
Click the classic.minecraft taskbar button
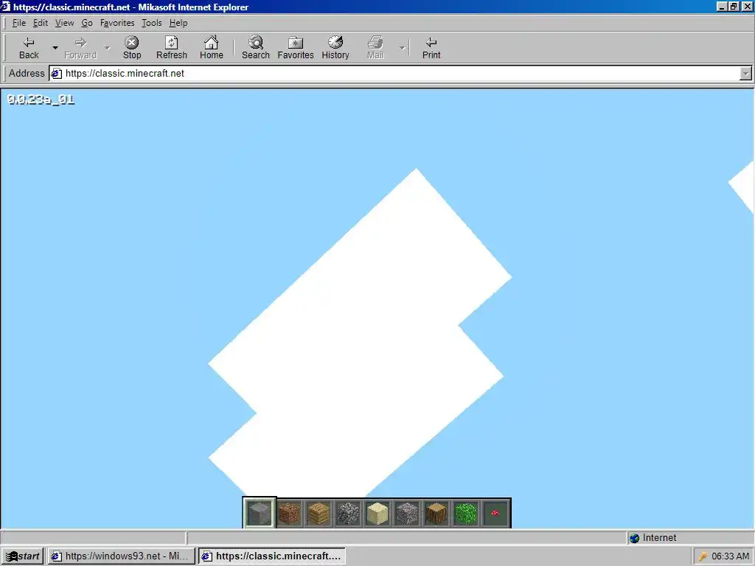[x=271, y=556]
